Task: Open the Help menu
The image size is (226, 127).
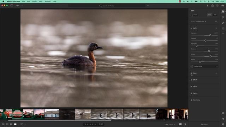Action: (54, 1)
